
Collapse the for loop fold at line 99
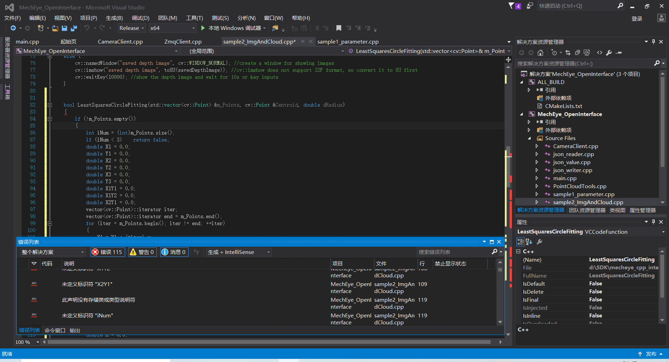pyautogui.click(x=50, y=223)
